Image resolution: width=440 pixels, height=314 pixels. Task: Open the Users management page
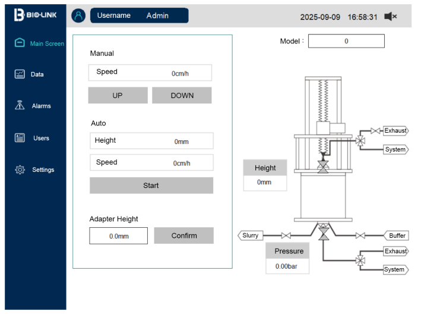point(20,138)
